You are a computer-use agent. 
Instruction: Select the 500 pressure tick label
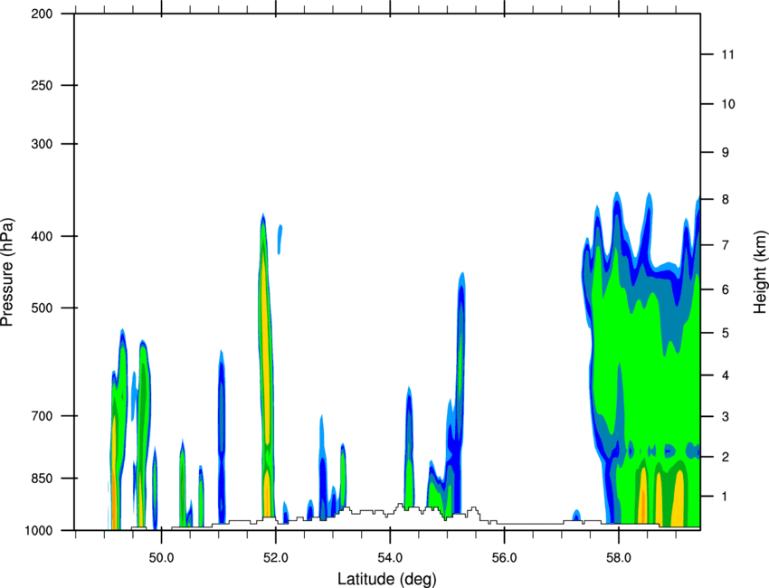click(x=42, y=308)
